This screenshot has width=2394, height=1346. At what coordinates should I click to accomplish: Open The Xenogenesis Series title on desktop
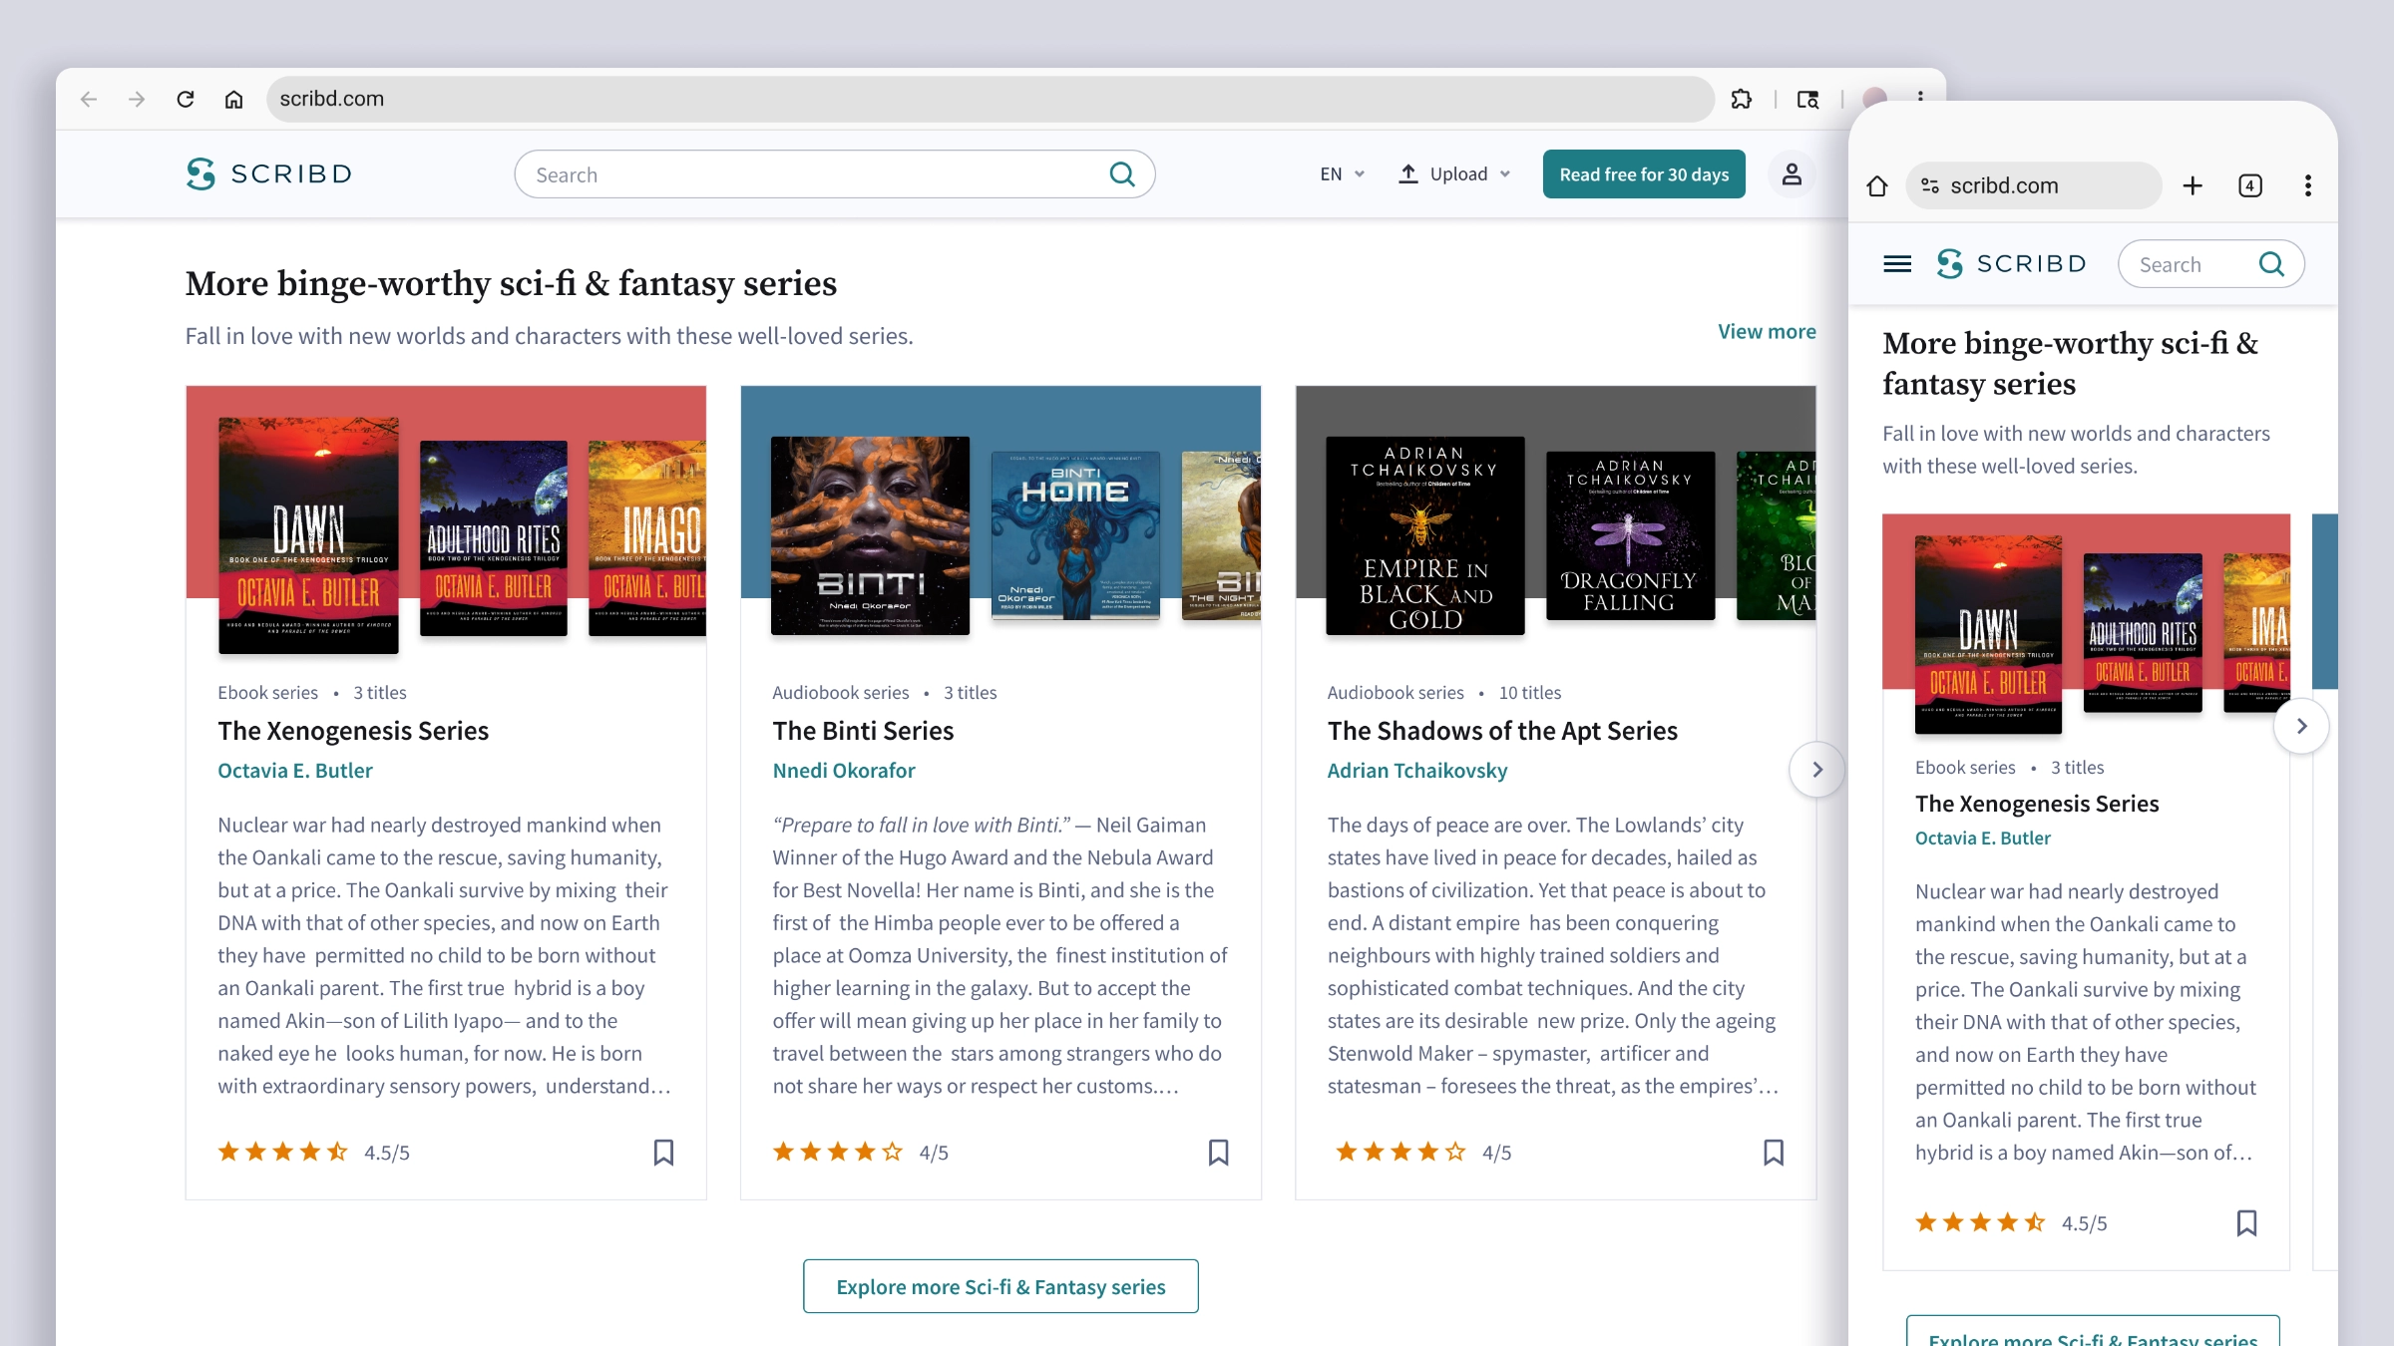click(x=353, y=731)
